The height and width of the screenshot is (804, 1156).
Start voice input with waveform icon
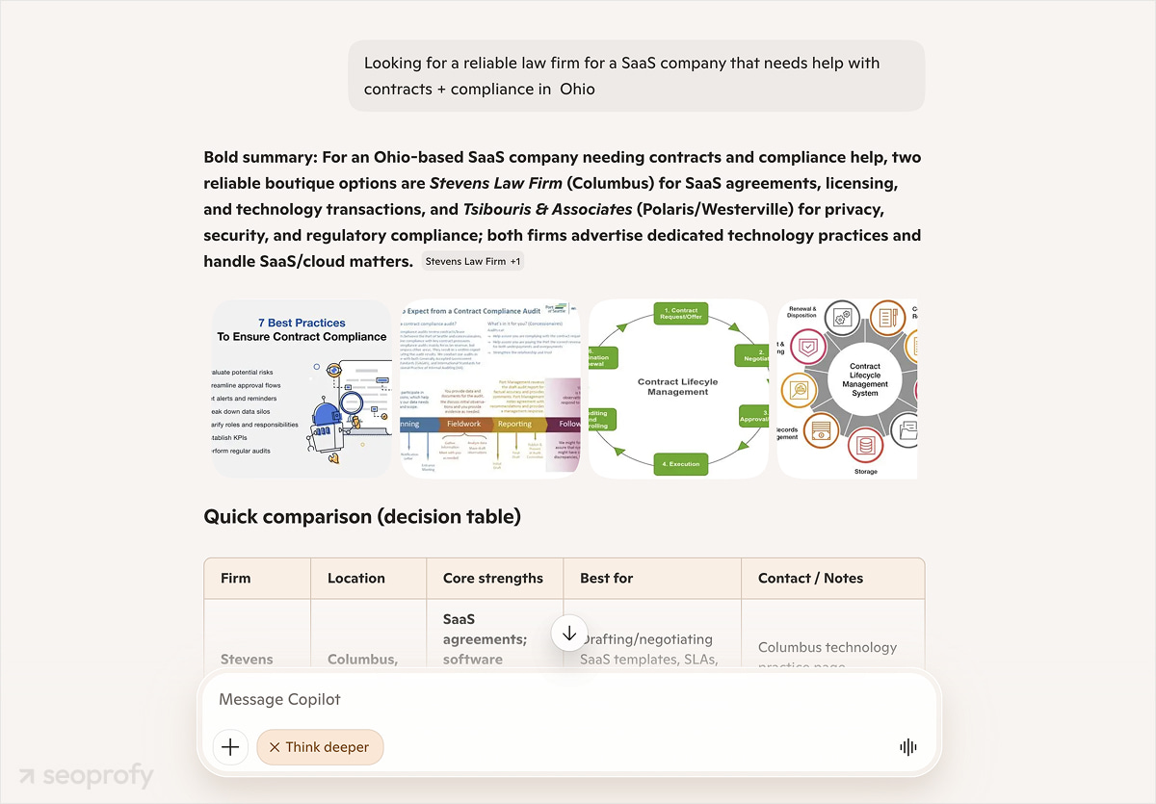pyautogui.click(x=907, y=747)
